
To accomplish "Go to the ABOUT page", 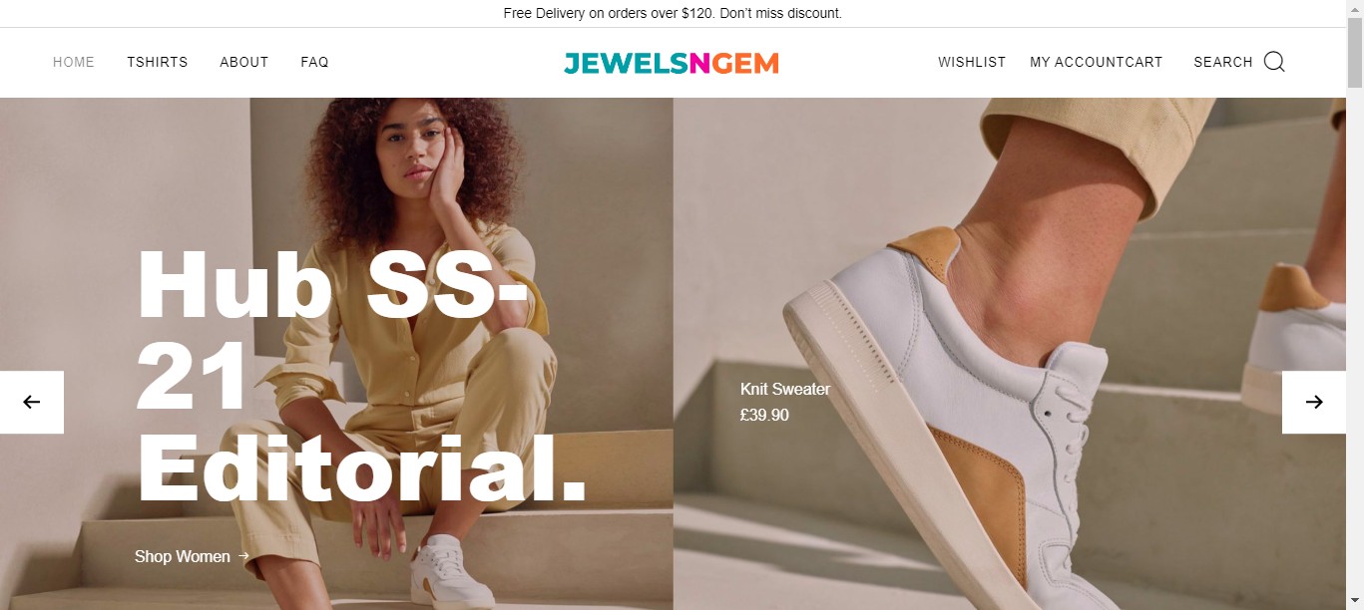I will tap(244, 62).
